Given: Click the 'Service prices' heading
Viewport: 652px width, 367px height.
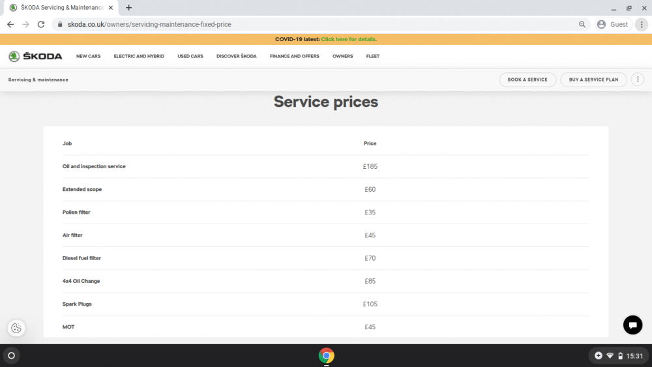Looking at the screenshot, I should point(326,102).
